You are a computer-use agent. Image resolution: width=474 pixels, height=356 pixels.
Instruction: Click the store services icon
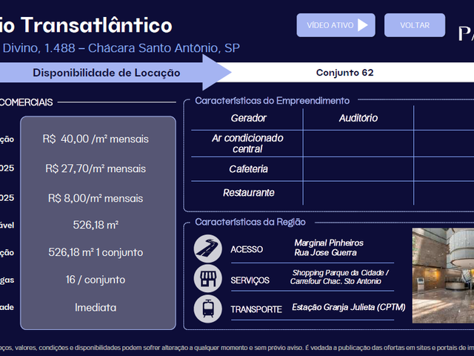208,279
